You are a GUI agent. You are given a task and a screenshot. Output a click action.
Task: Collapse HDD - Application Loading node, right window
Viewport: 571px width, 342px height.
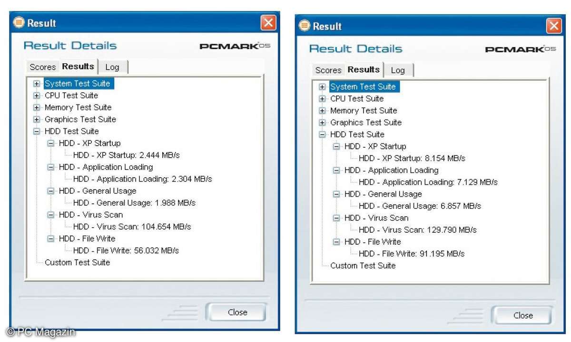click(x=336, y=170)
